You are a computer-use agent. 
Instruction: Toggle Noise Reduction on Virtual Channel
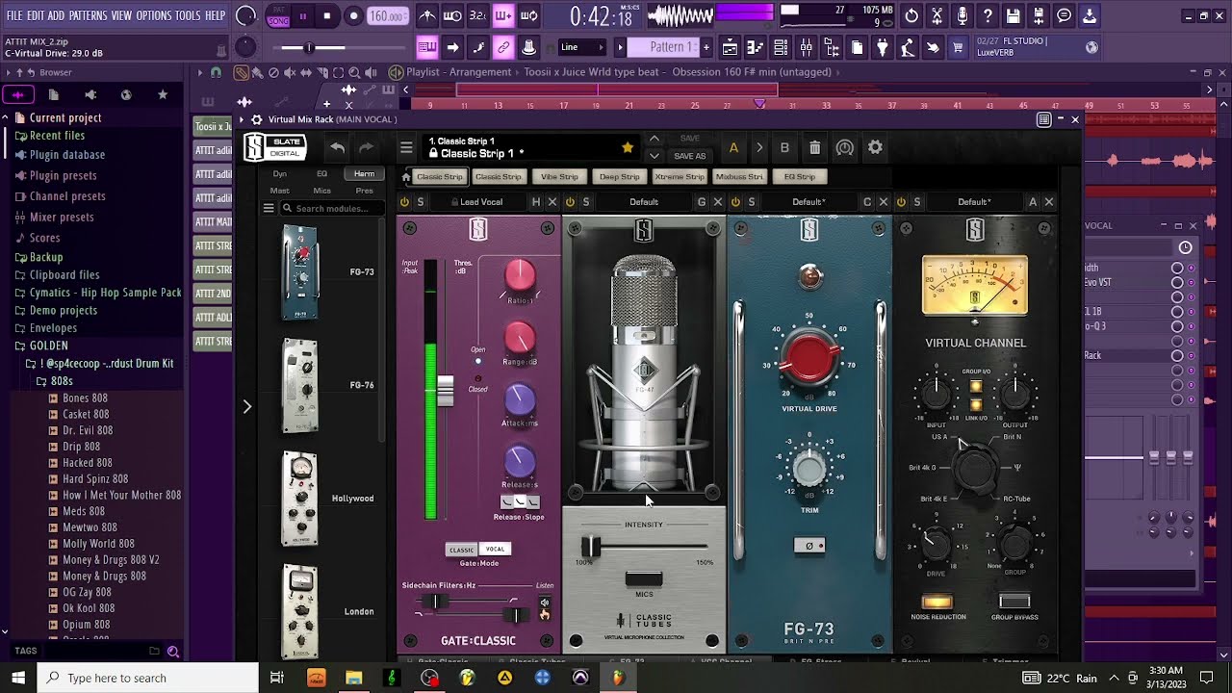click(x=937, y=603)
